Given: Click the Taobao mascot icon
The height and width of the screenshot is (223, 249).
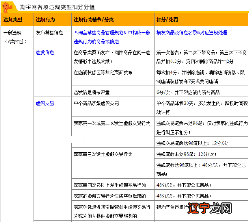Looking at the screenshot, I should 7,7.
